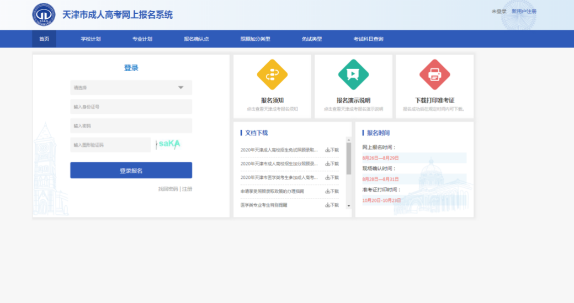574x303 pixels.
Task: Focus the 输入身份证号 input field
Action: click(131, 107)
